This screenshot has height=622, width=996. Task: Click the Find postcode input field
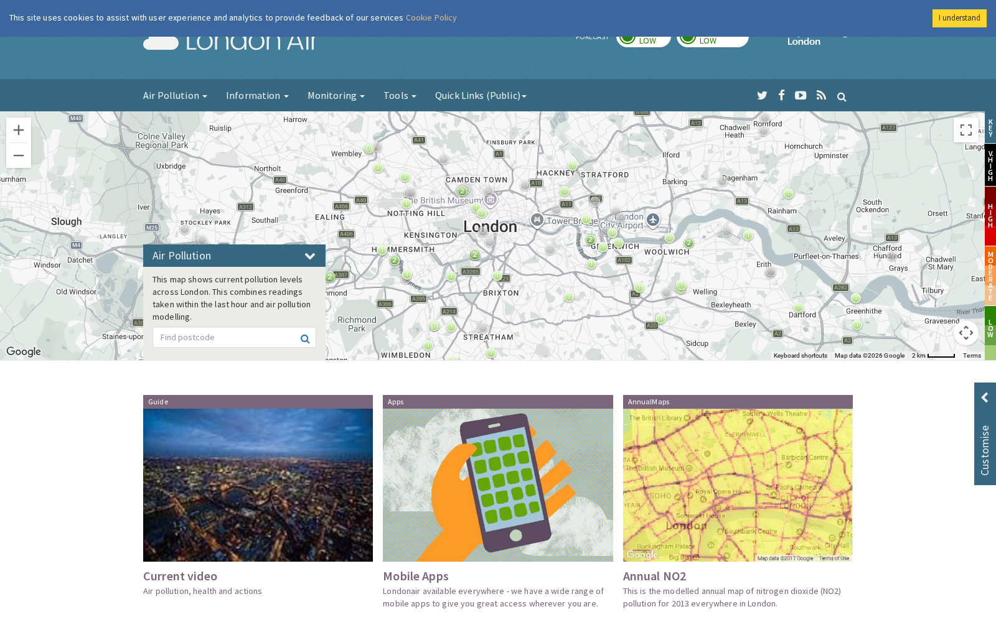[234, 337]
